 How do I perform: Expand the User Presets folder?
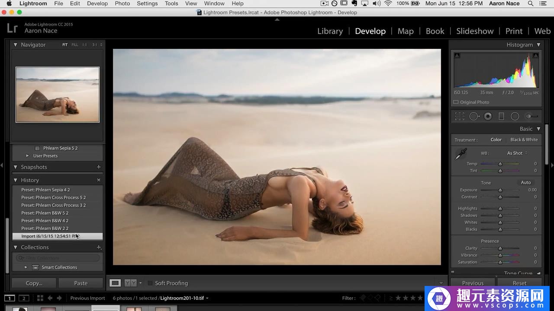pyautogui.click(x=27, y=156)
